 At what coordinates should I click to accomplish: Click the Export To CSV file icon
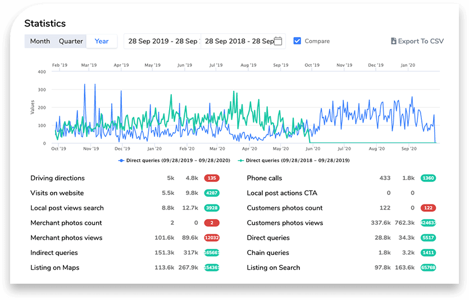tap(394, 41)
